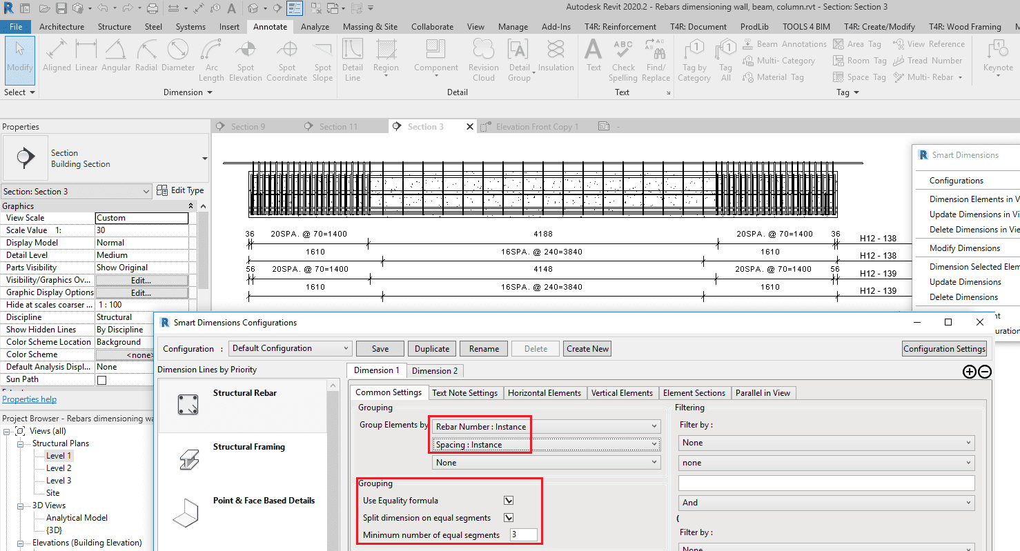Open the Properties help link
Viewport: 1020px width, 551px height.
click(x=30, y=399)
